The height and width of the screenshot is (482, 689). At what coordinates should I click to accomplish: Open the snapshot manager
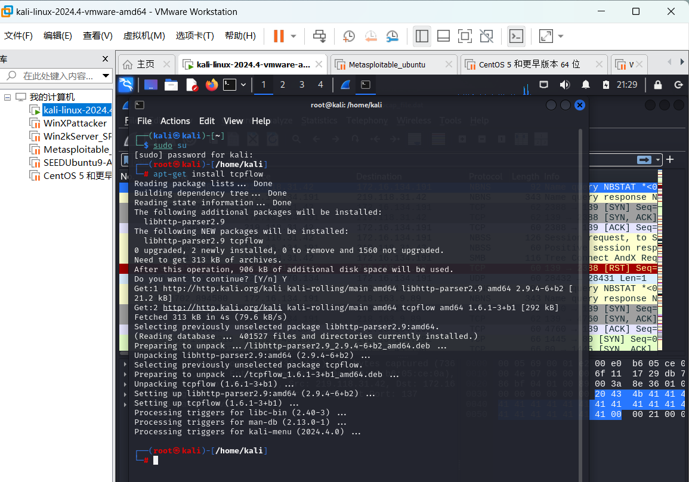[393, 36]
